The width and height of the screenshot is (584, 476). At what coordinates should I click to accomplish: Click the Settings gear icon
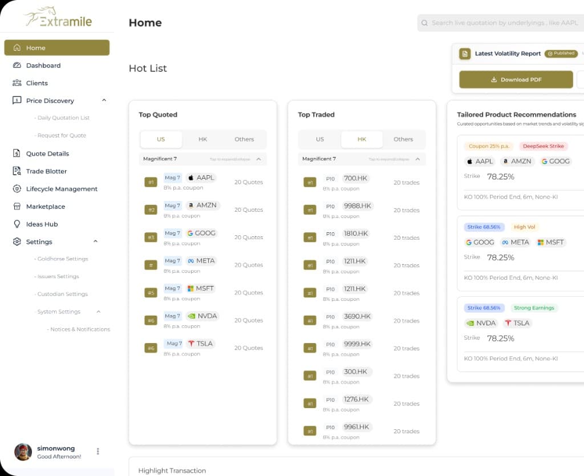17,241
